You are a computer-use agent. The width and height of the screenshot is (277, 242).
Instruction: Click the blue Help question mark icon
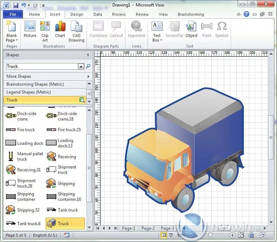[x=246, y=14]
